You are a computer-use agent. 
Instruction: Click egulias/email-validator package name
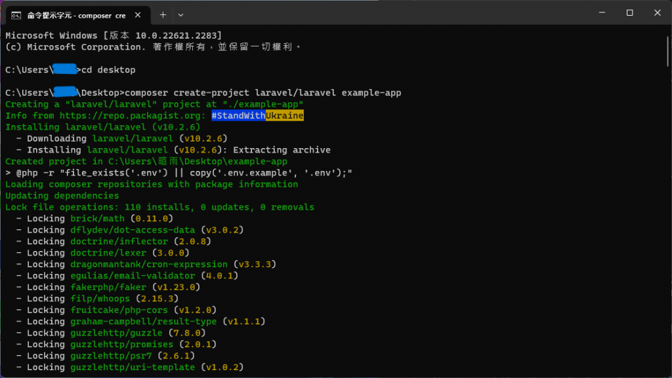point(133,276)
